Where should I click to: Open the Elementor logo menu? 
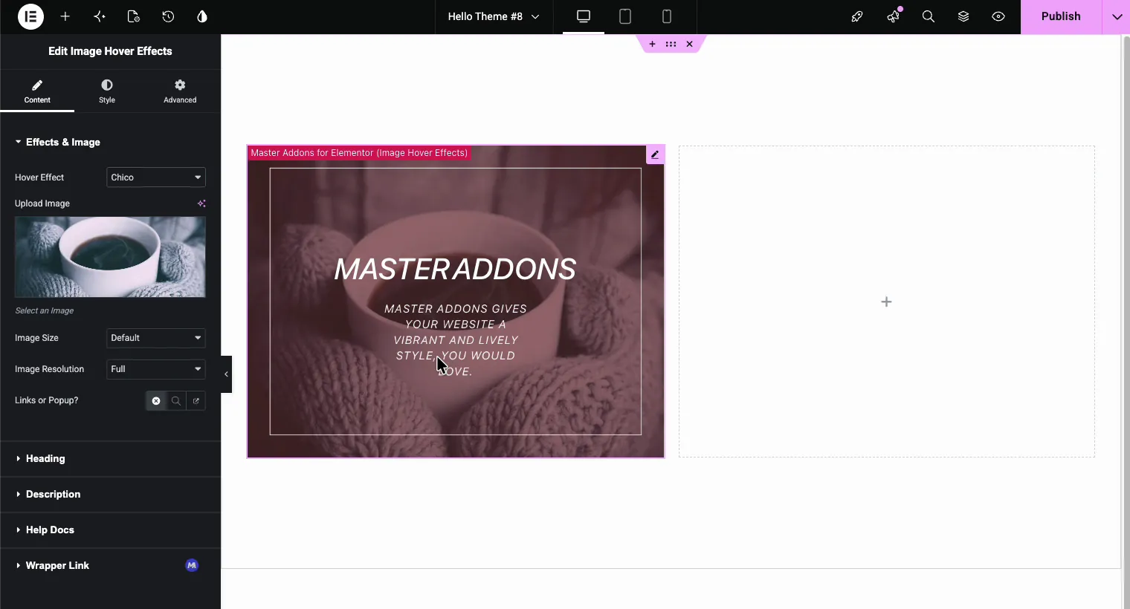pyautogui.click(x=30, y=16)
